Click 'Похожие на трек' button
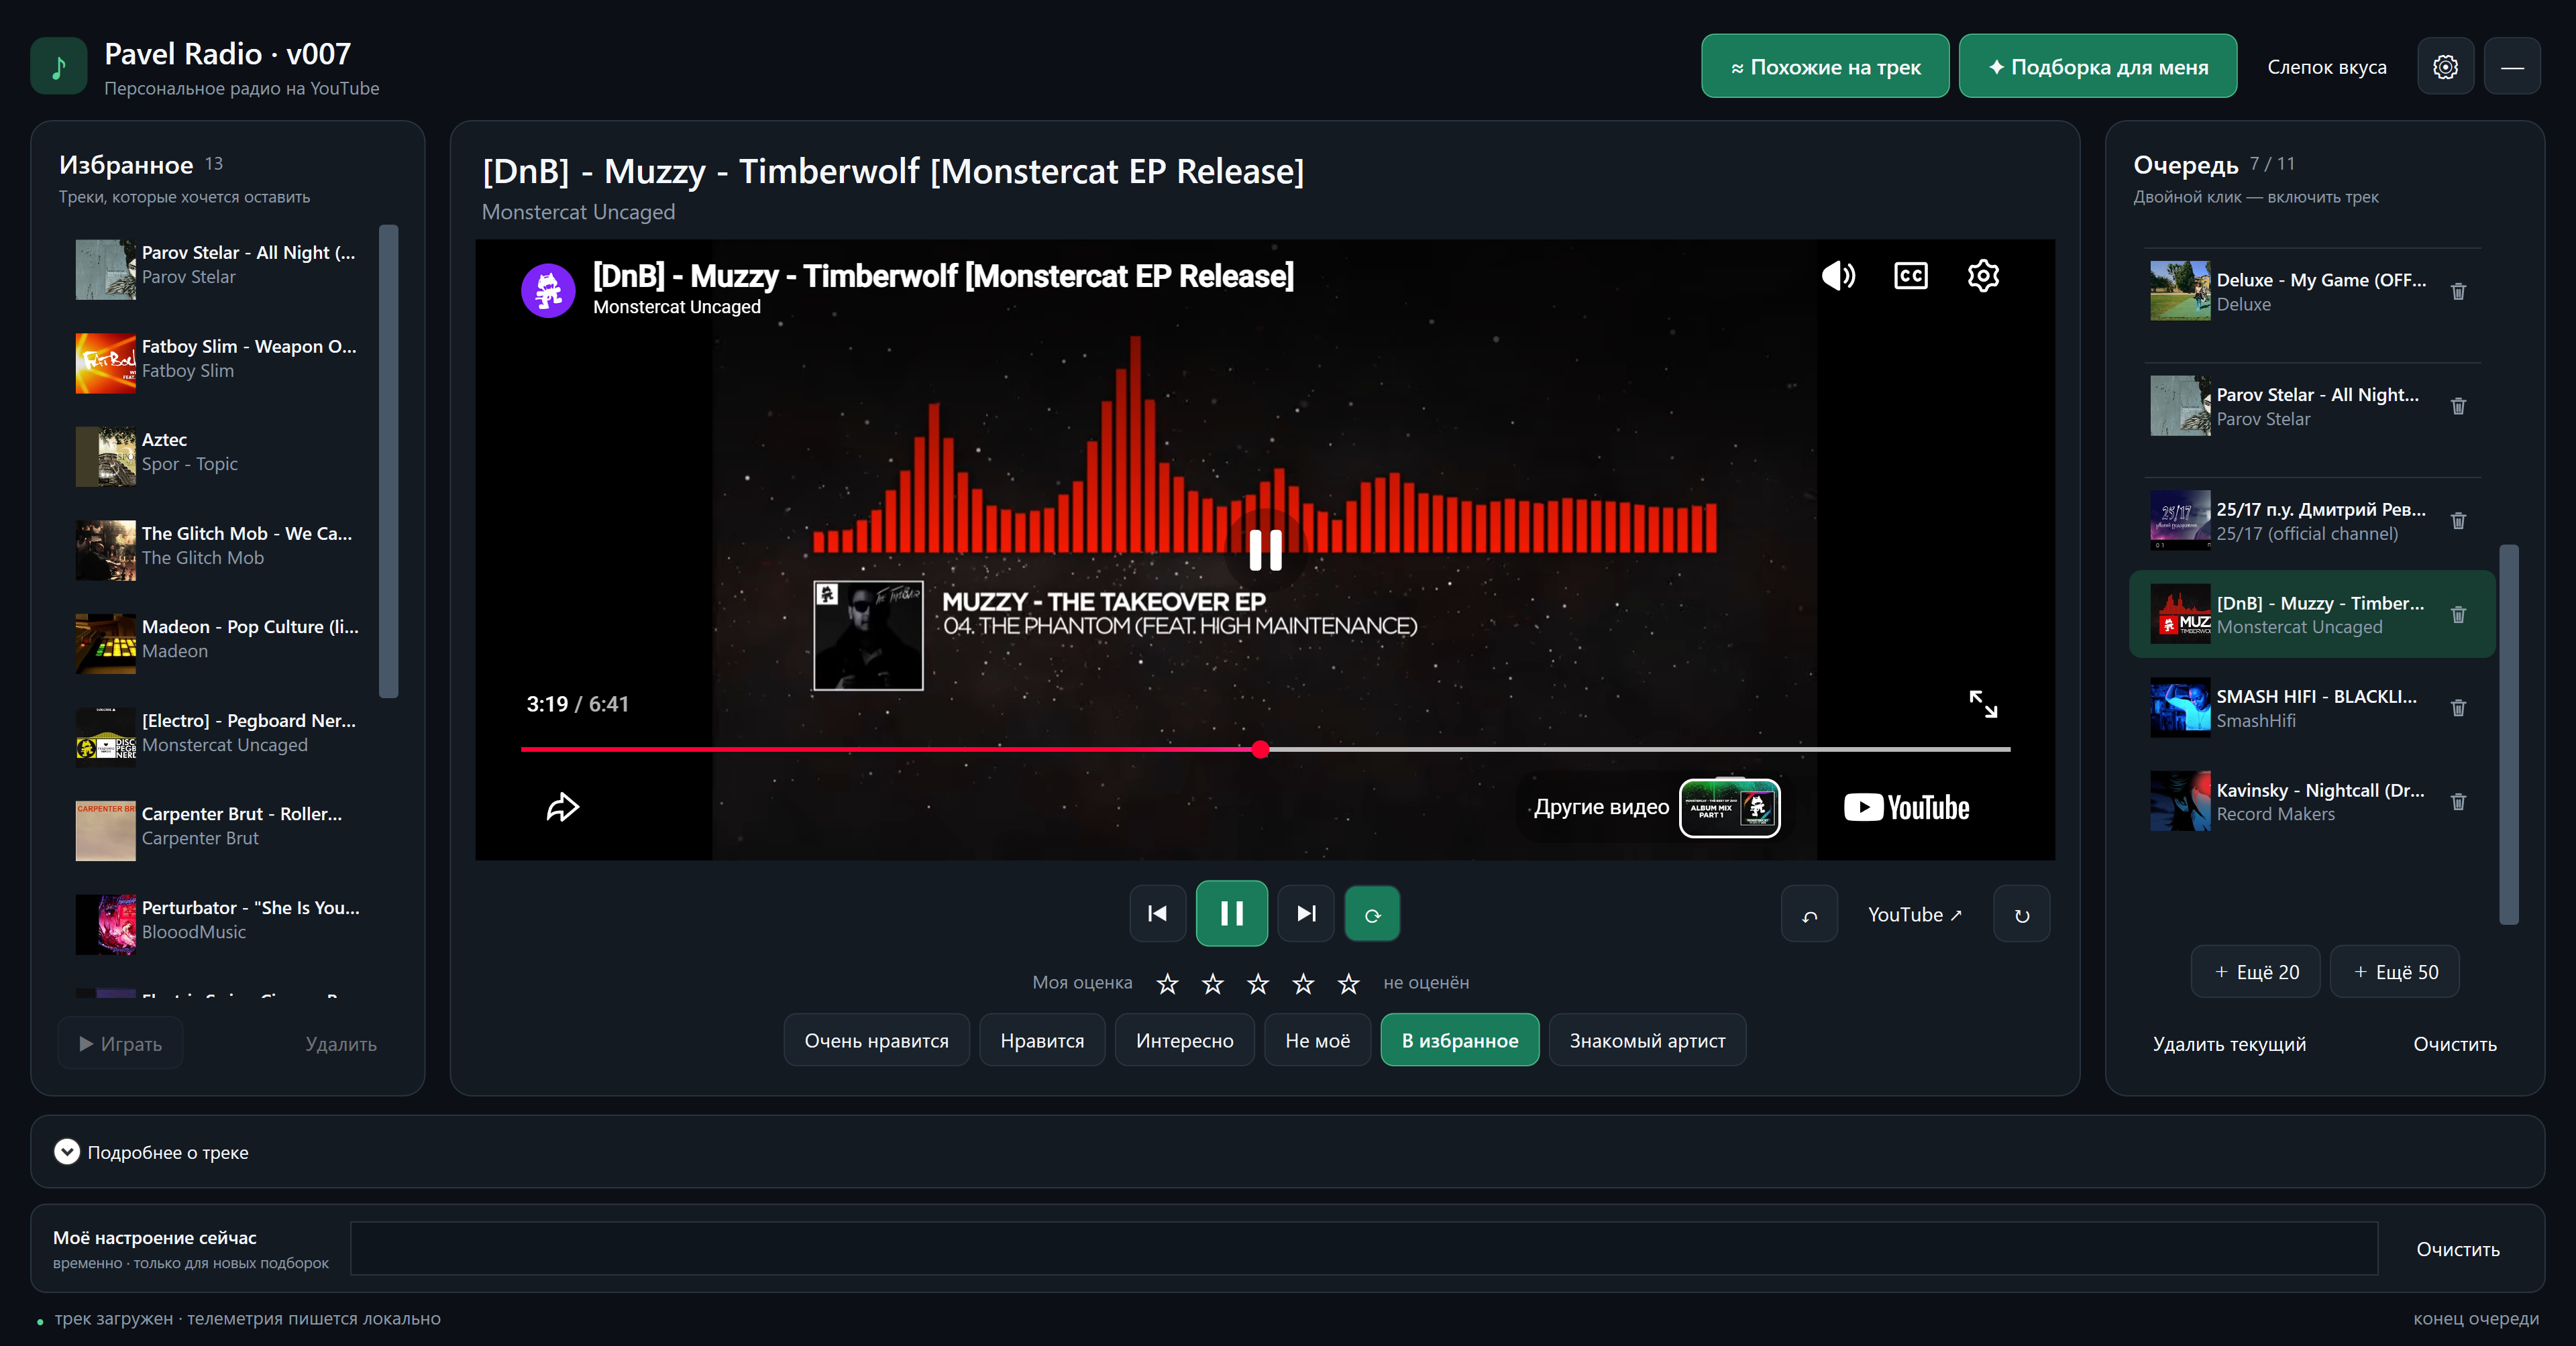The height and width of the screenshot is (1346, 2576). (1825, 66)
